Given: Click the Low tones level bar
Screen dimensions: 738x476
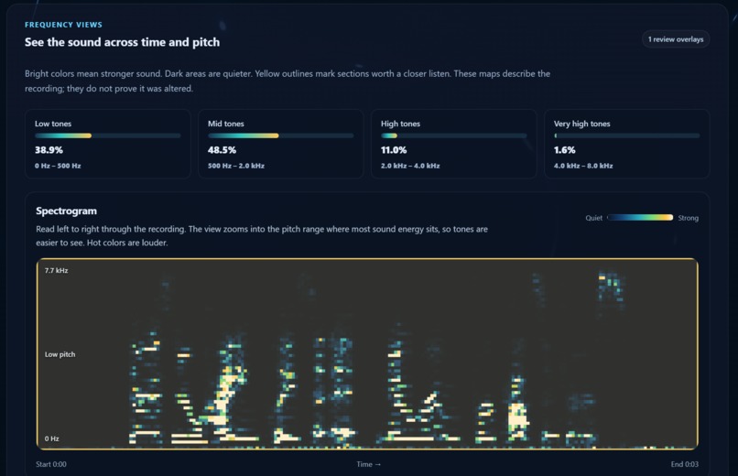Looking at the screenshot, I should (x=108, y=135).
